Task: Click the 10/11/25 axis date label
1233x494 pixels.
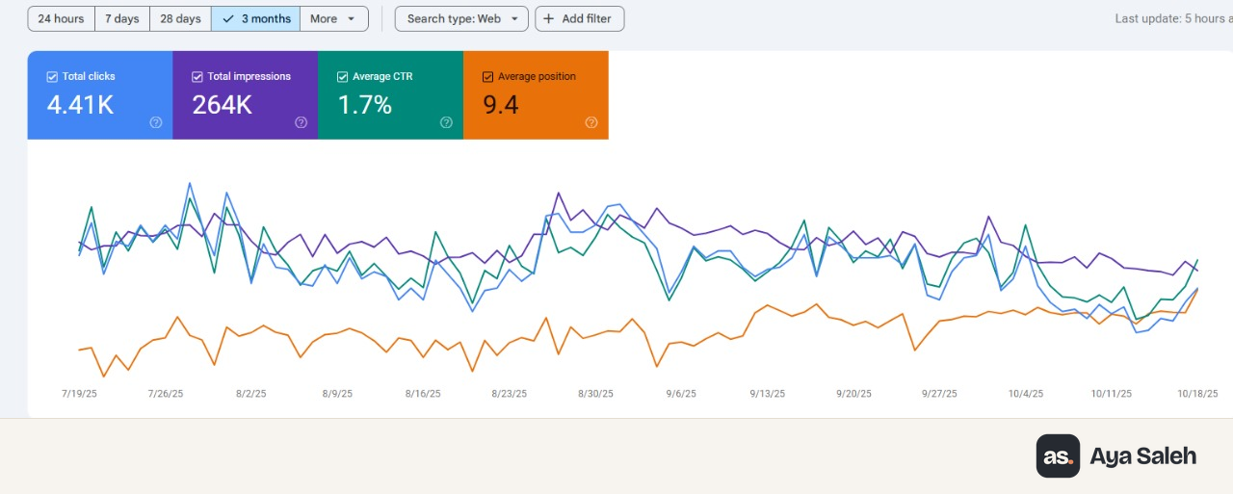Action: (1112, 394)
